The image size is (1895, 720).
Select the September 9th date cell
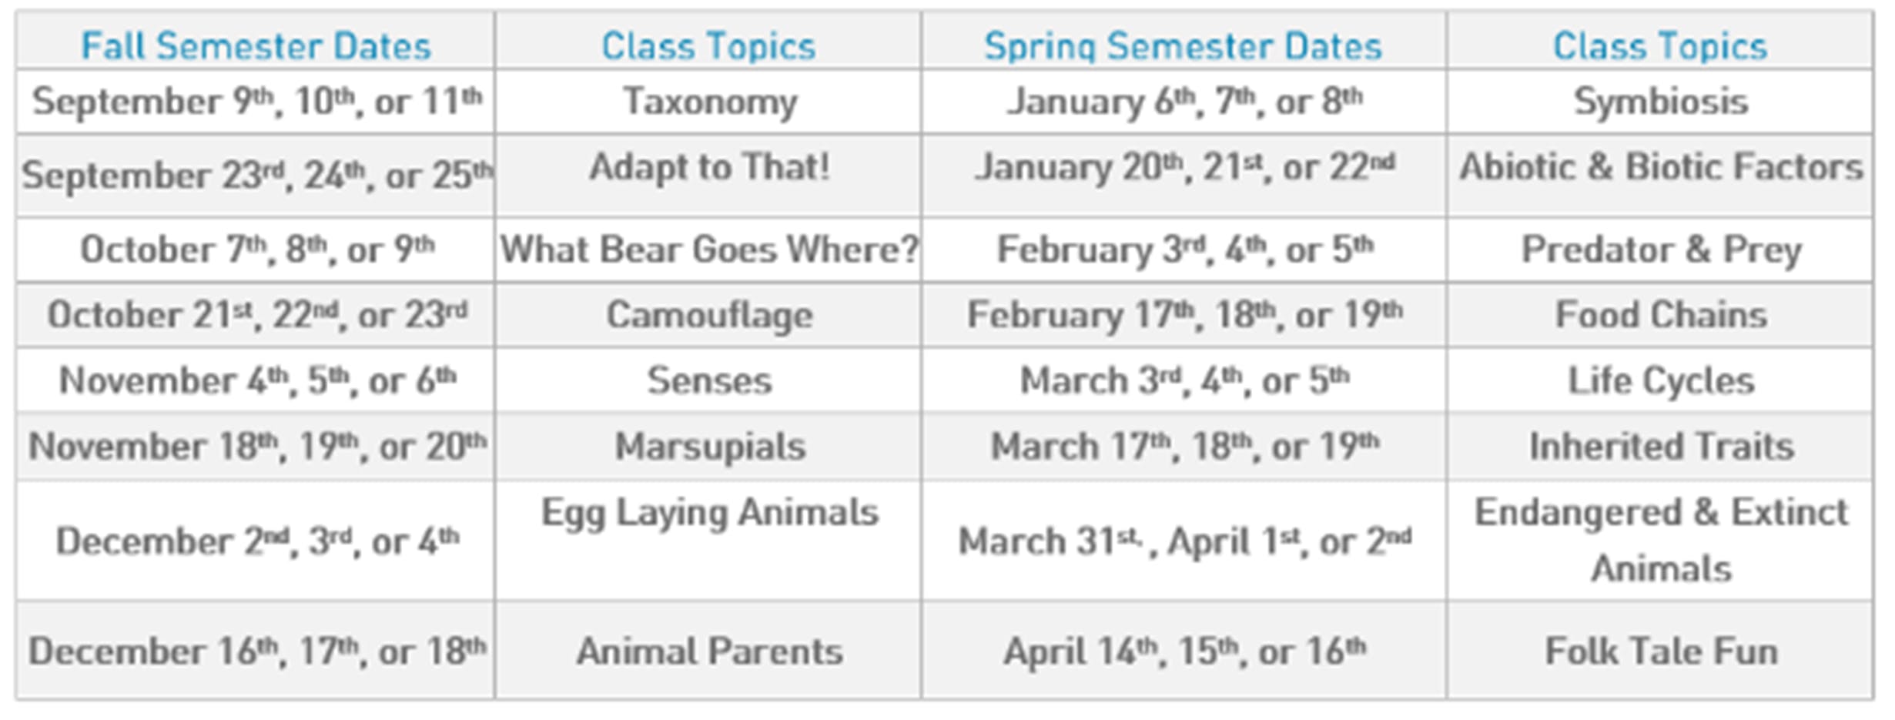point(256,102)
